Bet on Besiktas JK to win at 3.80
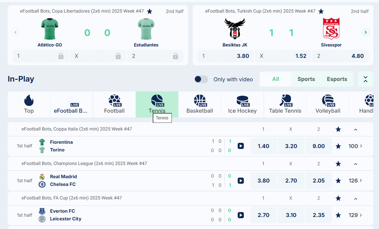The height and width of the screenshot is (229, 379). coord(226,56)
